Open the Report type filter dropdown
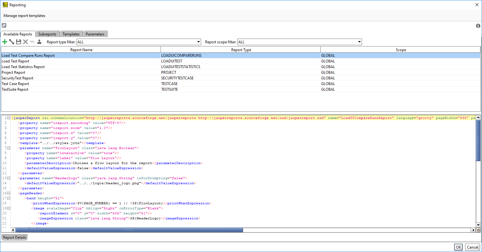Image resolution: width=482 pixels, height=252 pixels. point(198,41)
